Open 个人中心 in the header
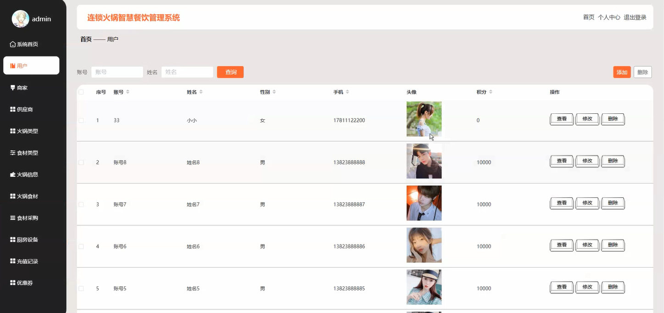The height and width of the screenshot is (313, 664). [609, 17]
